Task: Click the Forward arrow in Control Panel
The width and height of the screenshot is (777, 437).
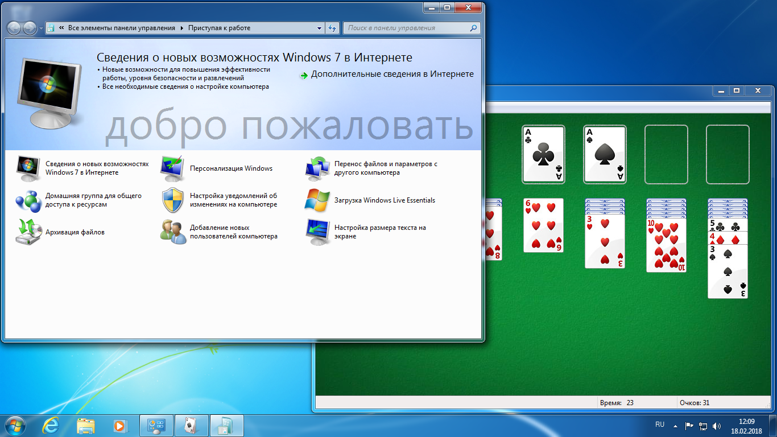Action: 30,28
